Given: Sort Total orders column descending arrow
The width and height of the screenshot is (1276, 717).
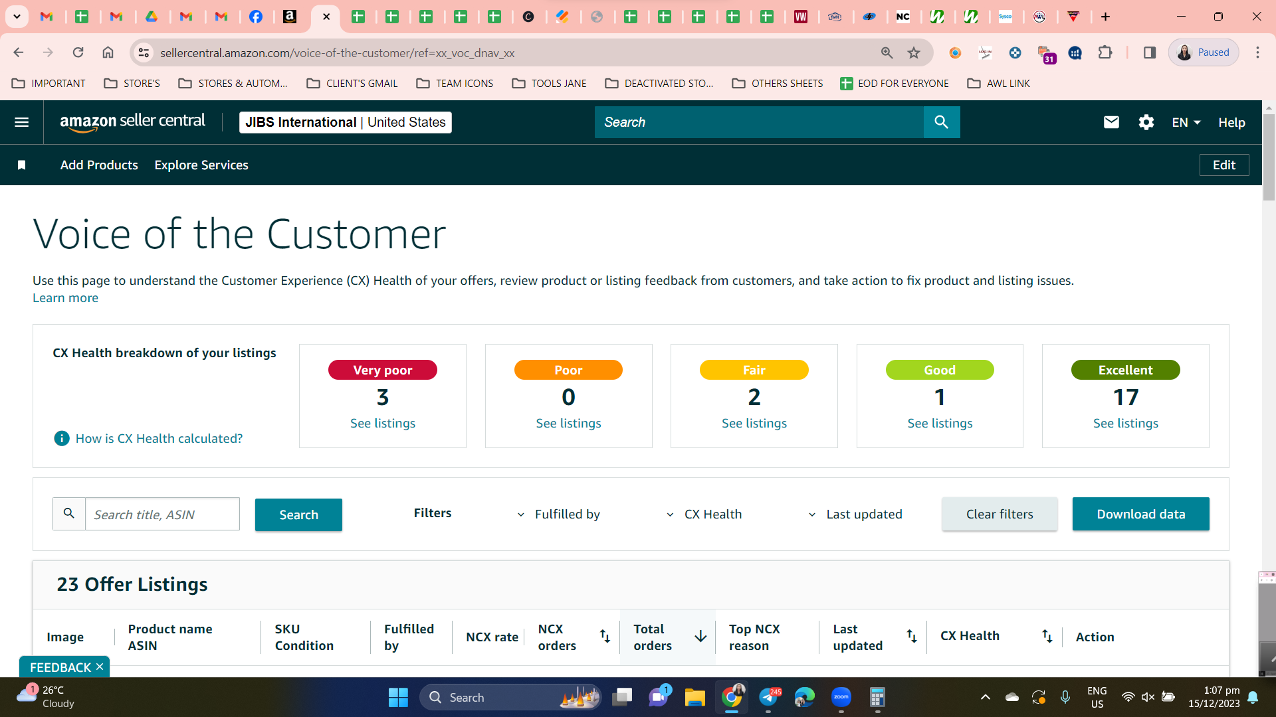Looking at the screenshot, I should (700, 636).
